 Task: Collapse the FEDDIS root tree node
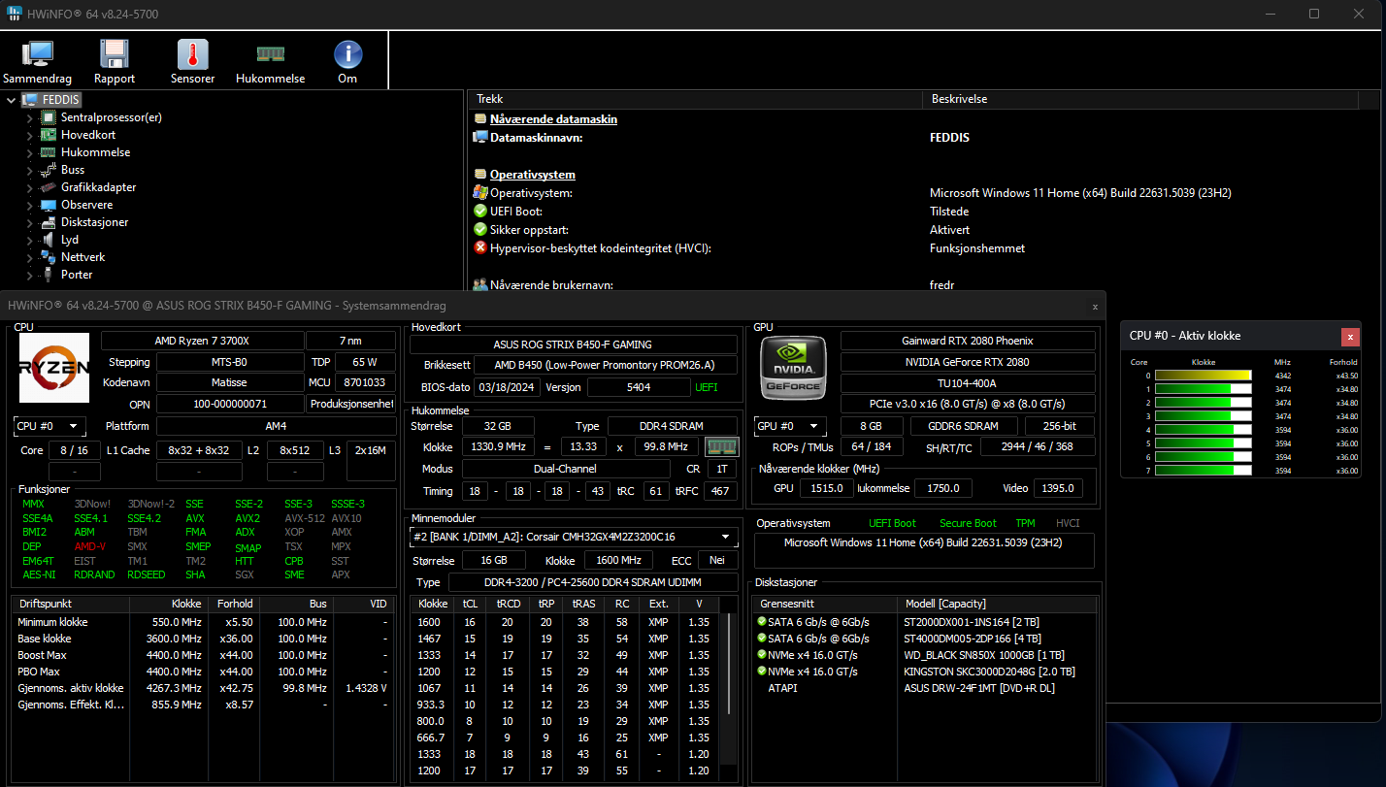12,100
